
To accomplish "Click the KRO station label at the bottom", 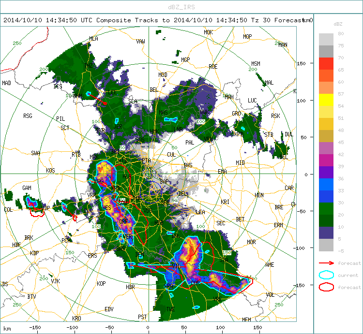I will pyautogui.click(x=76, y=318).
